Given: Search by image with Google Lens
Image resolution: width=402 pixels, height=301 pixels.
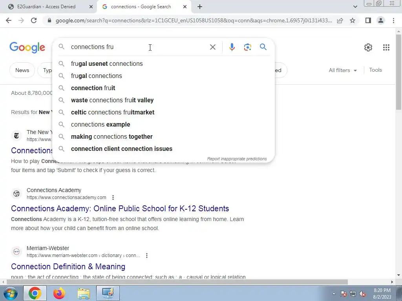Looking at the screenshot, I should [247, 47].
